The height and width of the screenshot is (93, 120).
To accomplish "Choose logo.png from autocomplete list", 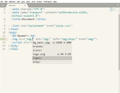I will [52, 54].
